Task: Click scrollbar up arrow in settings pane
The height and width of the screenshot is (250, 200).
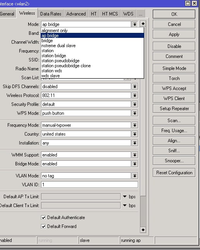Action: pyautogui.click(x=143, y=24)
